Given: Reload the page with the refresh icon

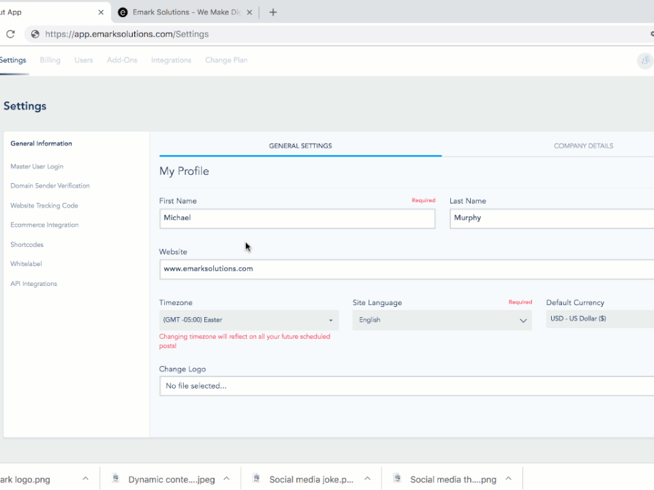Looking at the screenshot, I should coord(10,34).
